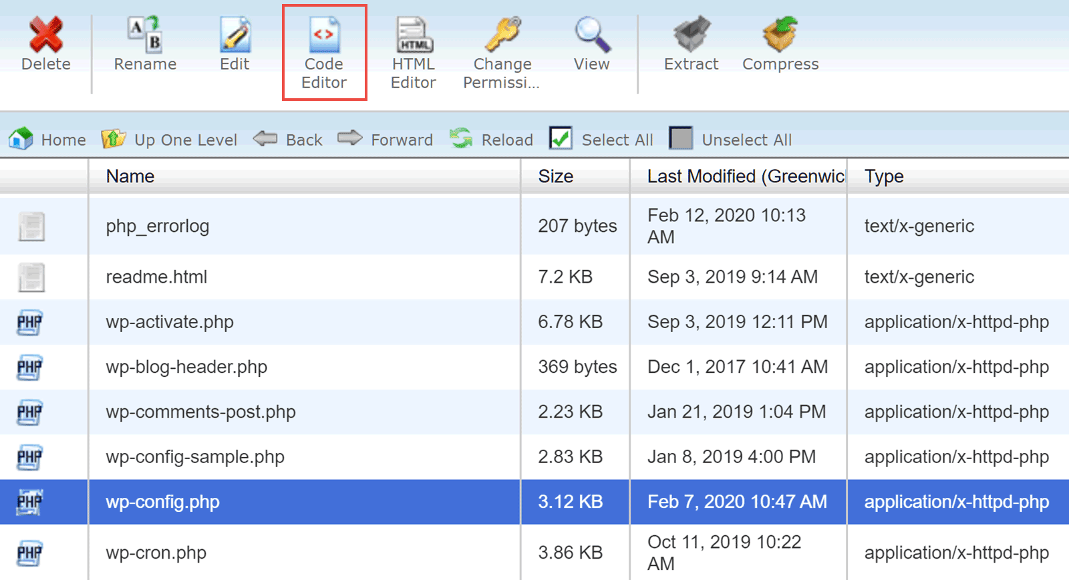The height and width of the screenshot is (580, 1069).
Task: Click the Extract archive icon
Action: click(x=692, y=34)
